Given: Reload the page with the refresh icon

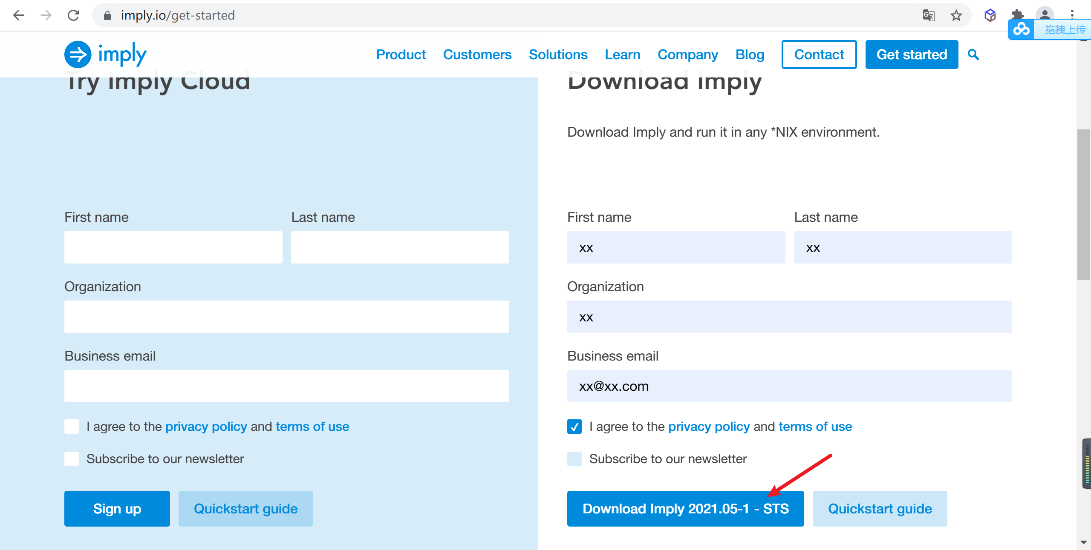Looking at the screenshot, I should tap(73, 15).
